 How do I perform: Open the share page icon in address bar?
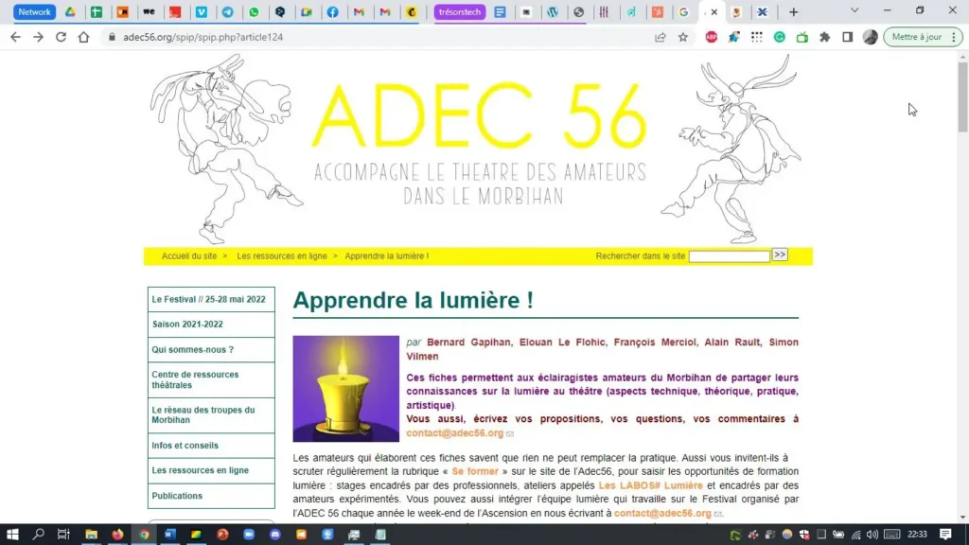pos(661,37)
